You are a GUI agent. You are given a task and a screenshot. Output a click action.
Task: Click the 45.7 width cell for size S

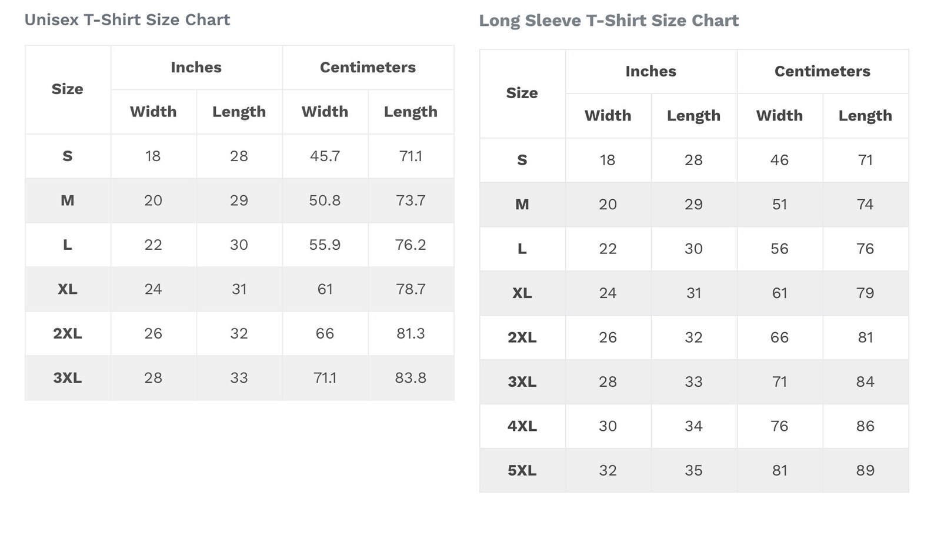click(325, 156)
